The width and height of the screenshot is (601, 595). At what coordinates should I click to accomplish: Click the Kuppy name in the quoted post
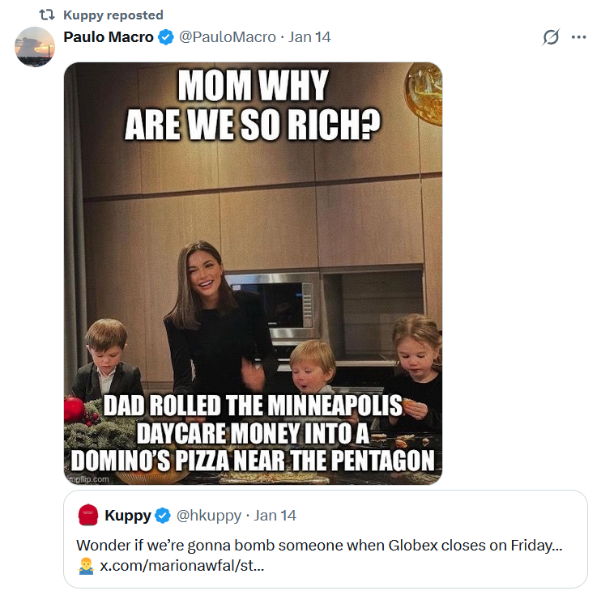[x=127, y=515]
